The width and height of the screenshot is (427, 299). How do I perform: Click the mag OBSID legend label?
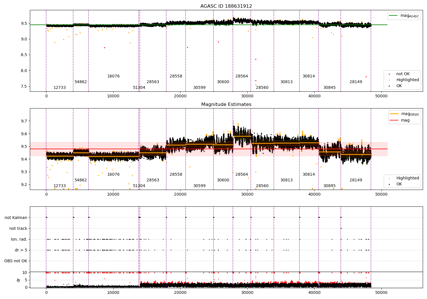click(x=410, y=114)
